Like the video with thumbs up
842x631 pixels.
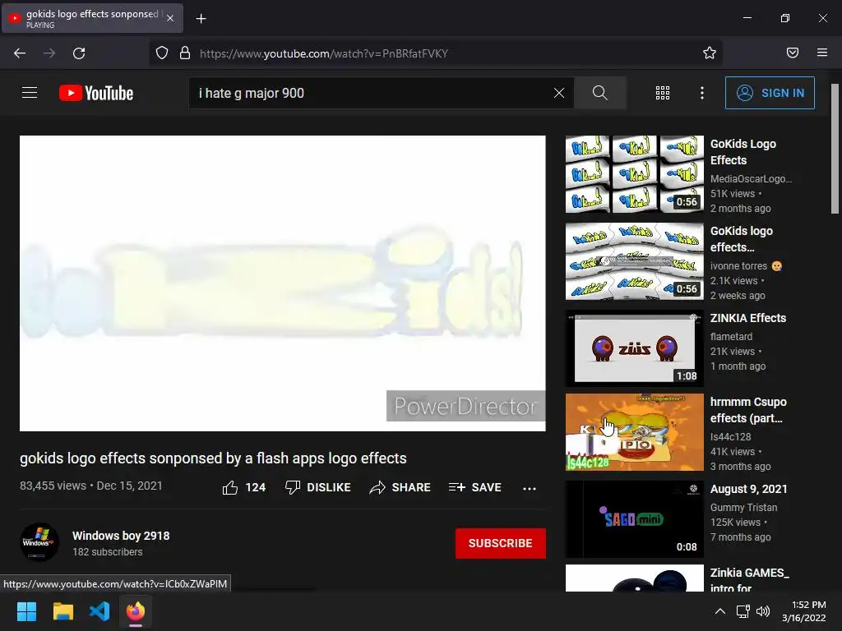243,487
